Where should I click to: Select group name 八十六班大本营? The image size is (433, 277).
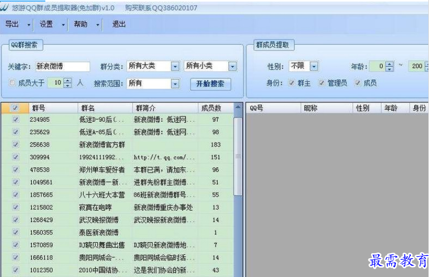(x=102, y=195)
